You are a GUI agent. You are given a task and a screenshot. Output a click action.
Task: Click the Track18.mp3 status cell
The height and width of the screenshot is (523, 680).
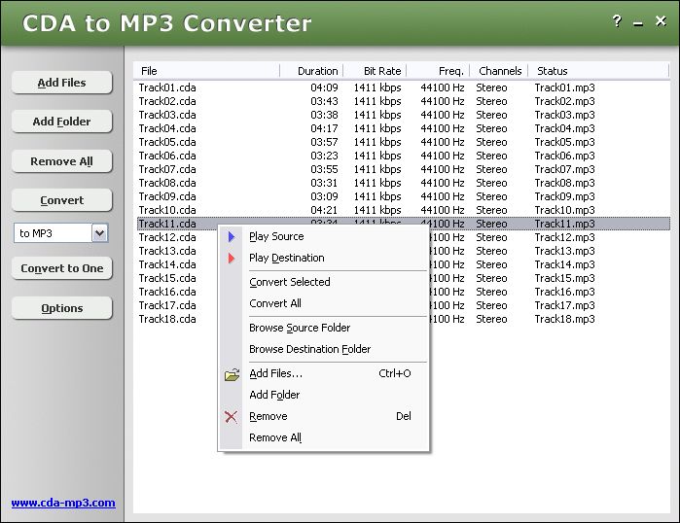(x=564, y=319)
